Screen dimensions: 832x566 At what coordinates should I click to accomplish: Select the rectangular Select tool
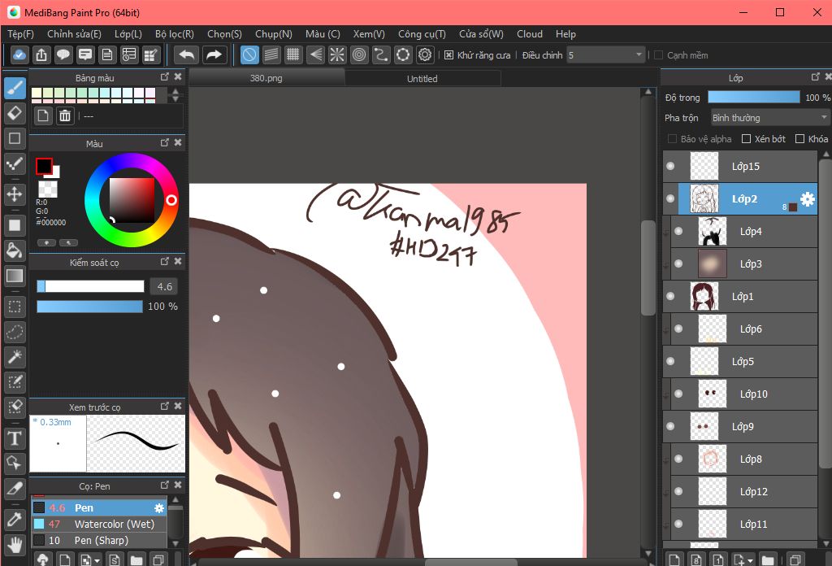coord(15,307)
